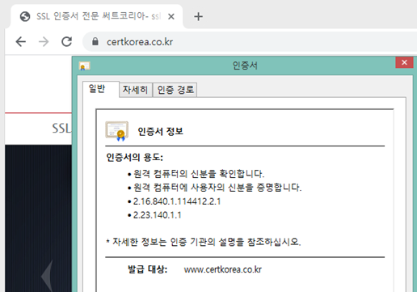Click the OID line 2.16.840.1.114412.2.1
The height and width of the screenshot is (292, 417).
click(177, 201)
